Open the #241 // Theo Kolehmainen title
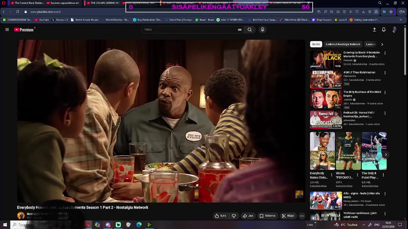Image resolution: width=408 pixels, height=229 pixels. click(359, 73)
